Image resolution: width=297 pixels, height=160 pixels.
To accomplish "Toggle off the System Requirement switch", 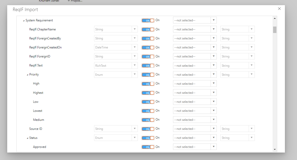I will (148, 20).
